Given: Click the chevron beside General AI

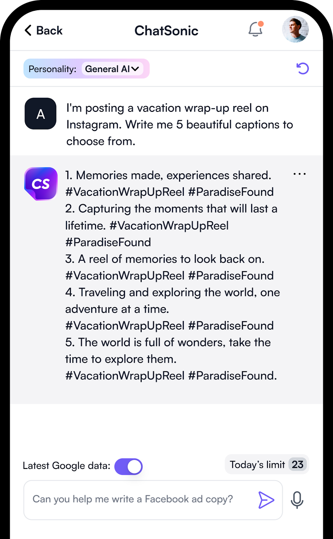Looking at the screenshot, I should coord(135,69).
